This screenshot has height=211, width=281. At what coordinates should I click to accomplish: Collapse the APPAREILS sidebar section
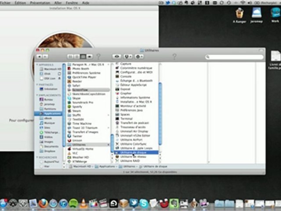(x=37, y=64)
